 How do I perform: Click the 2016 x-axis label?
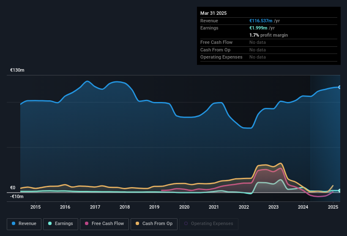point(65,207)
